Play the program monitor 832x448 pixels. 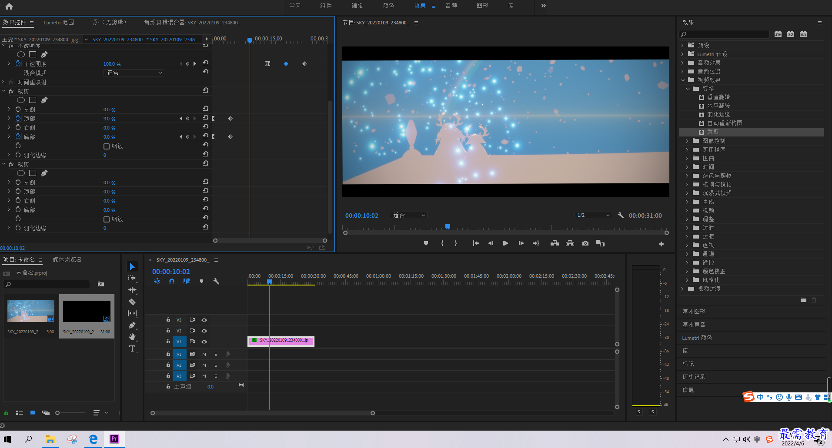pyautogui.click(x=505, y=243)
